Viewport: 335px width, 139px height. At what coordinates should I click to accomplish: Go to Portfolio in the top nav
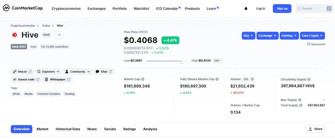(x=120, y=9)
